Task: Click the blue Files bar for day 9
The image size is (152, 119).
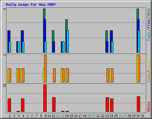Action: coord(45,30)
